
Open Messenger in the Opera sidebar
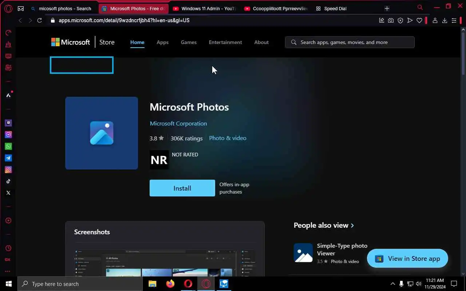tap(8, 135)
